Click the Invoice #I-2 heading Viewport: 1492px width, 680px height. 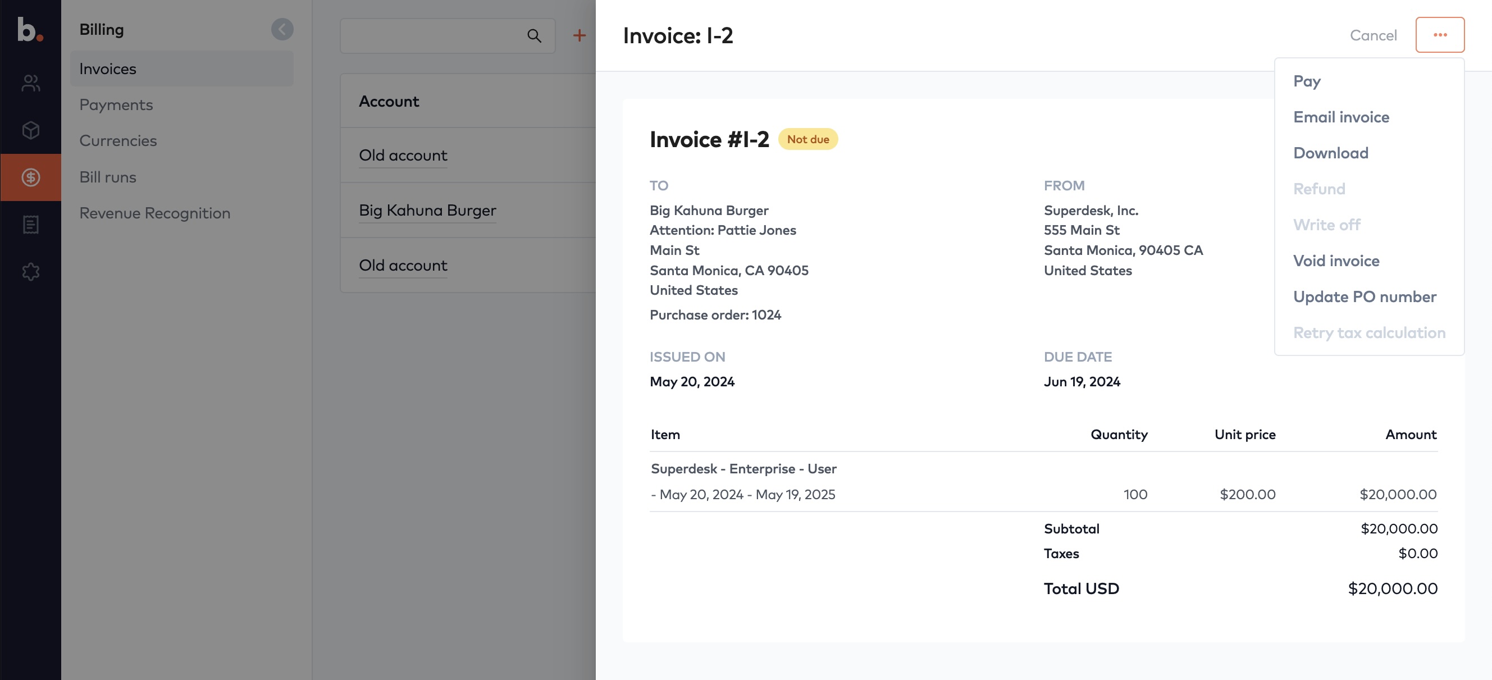[709, 139]
